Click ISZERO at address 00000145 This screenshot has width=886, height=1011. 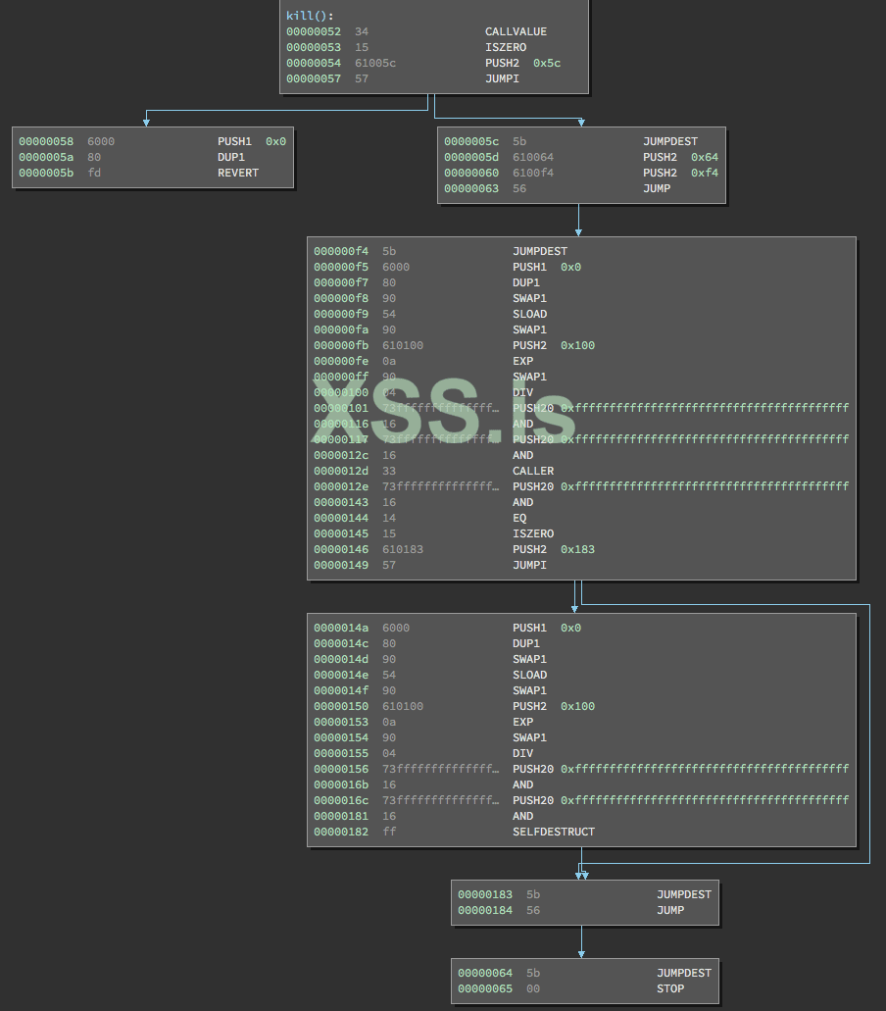click(533, 533)
